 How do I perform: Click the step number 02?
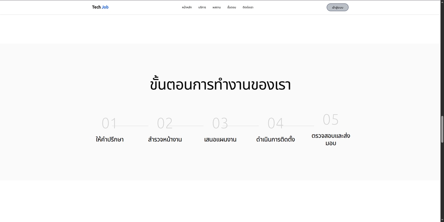point(165,123)
